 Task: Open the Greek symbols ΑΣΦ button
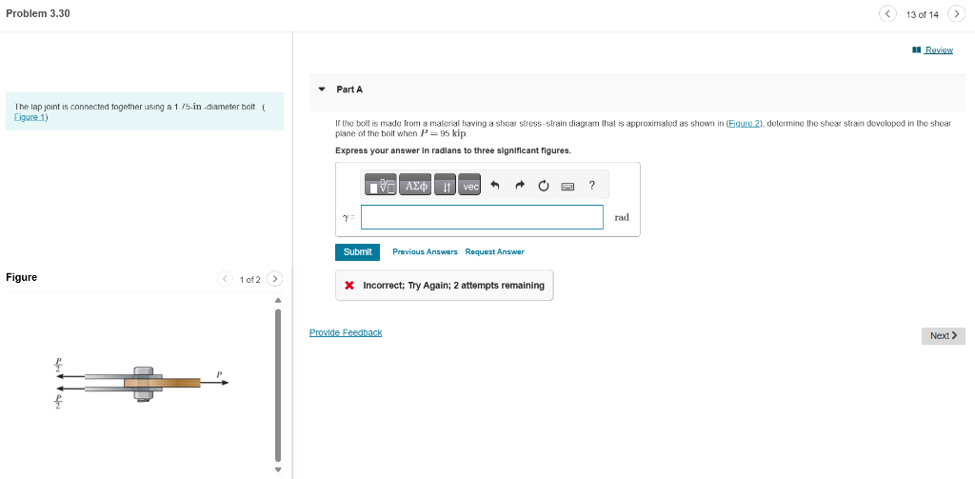417,186
